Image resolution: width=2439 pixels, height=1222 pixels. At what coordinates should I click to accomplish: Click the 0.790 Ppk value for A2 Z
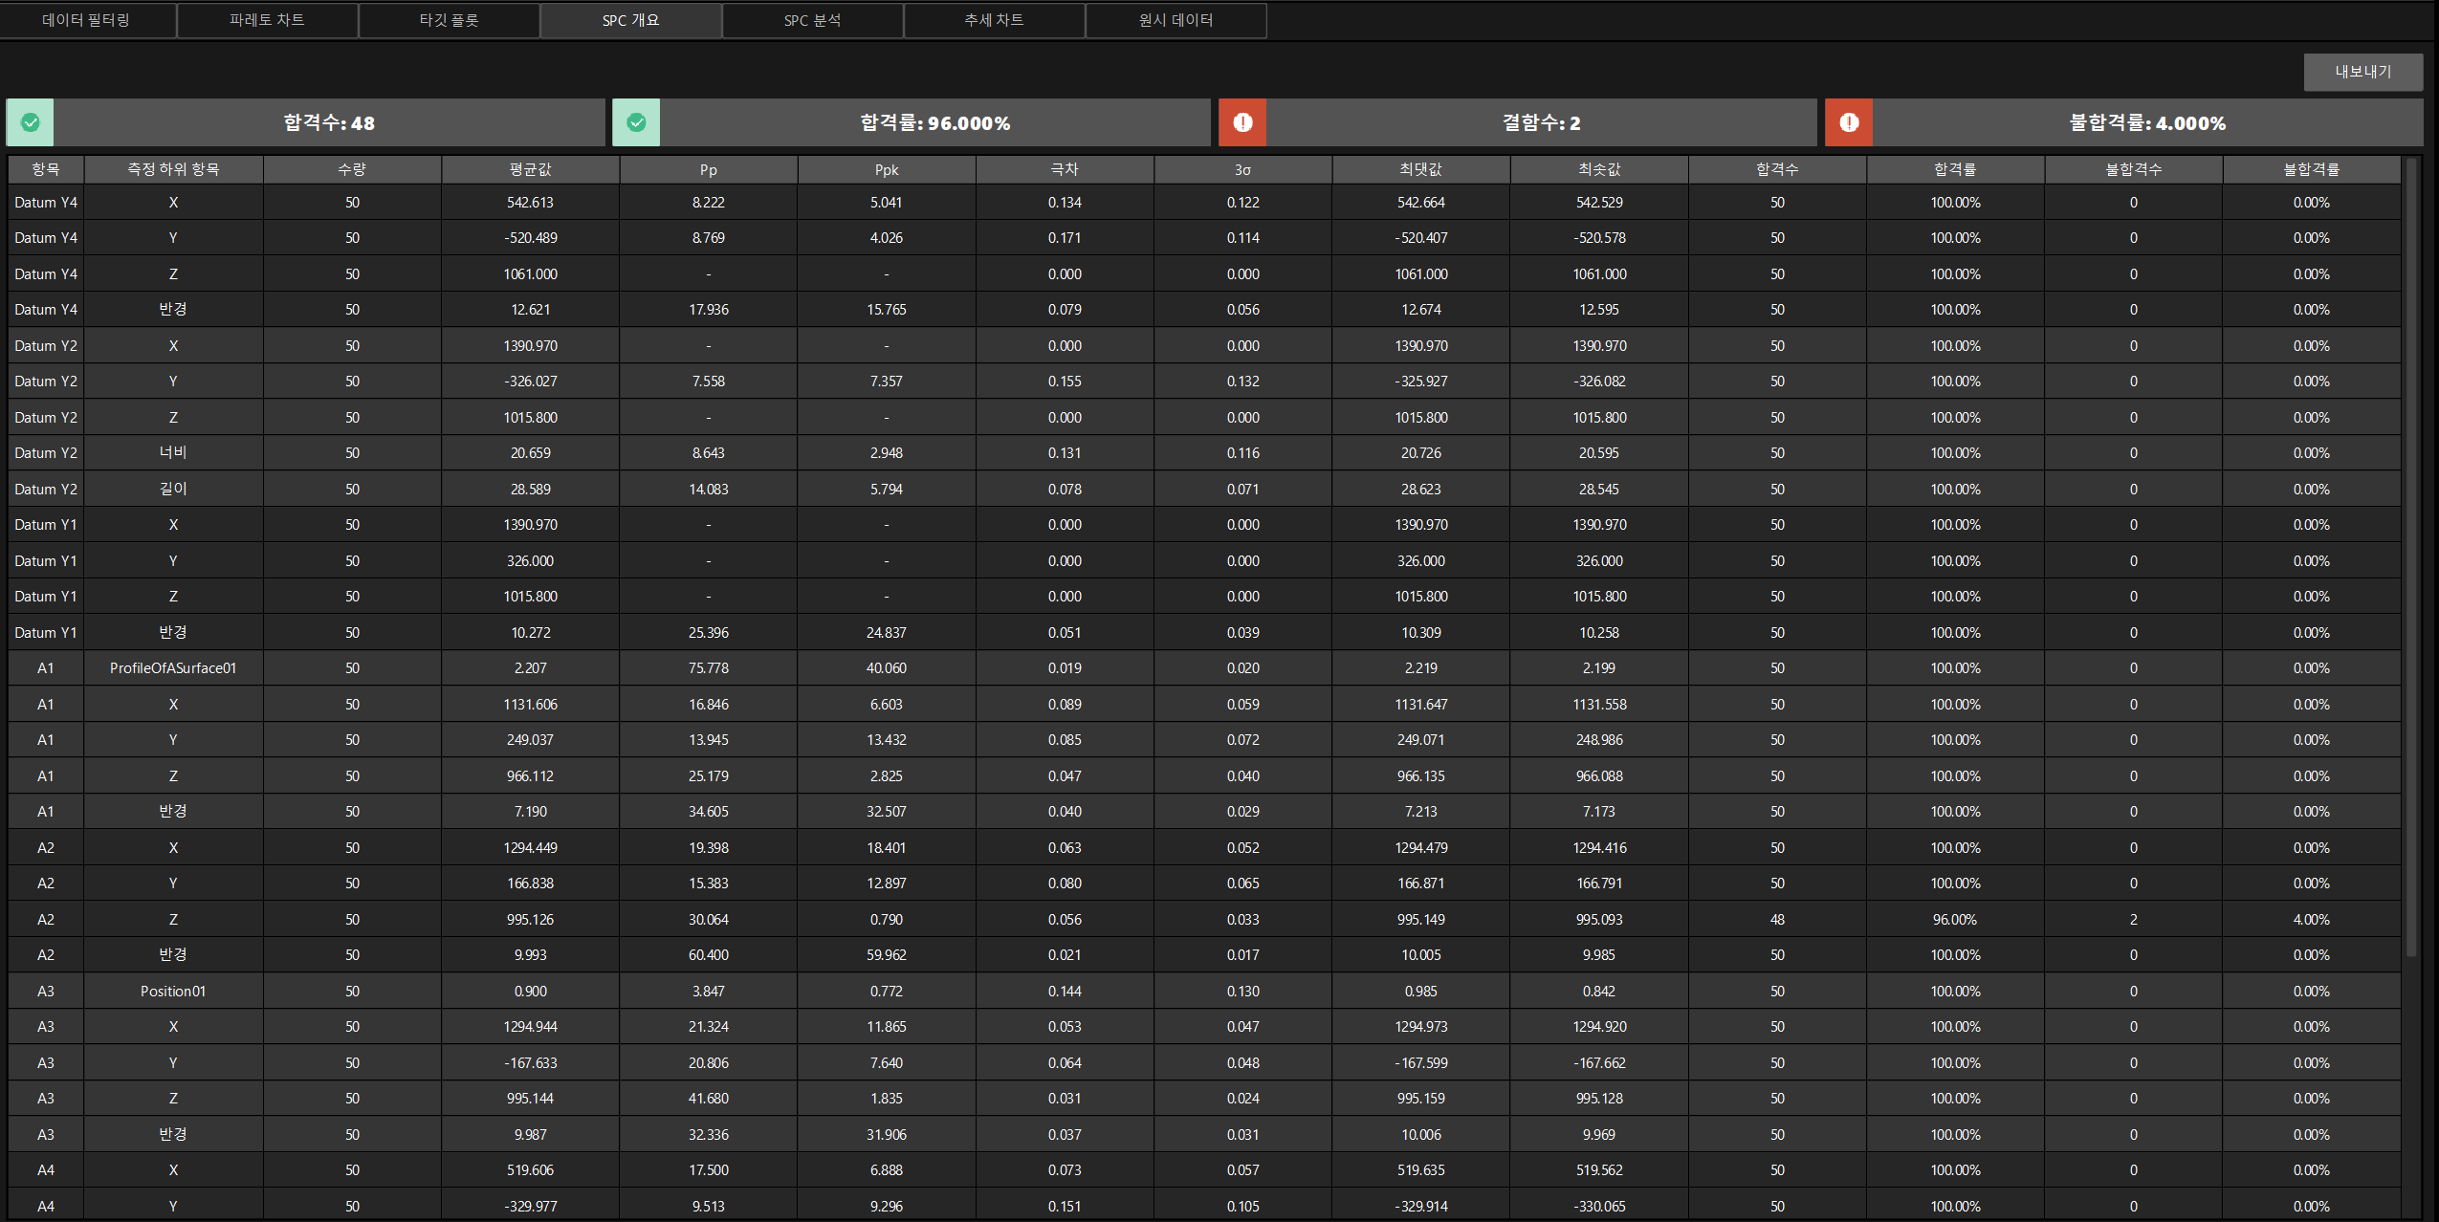[x=887, y=920]
